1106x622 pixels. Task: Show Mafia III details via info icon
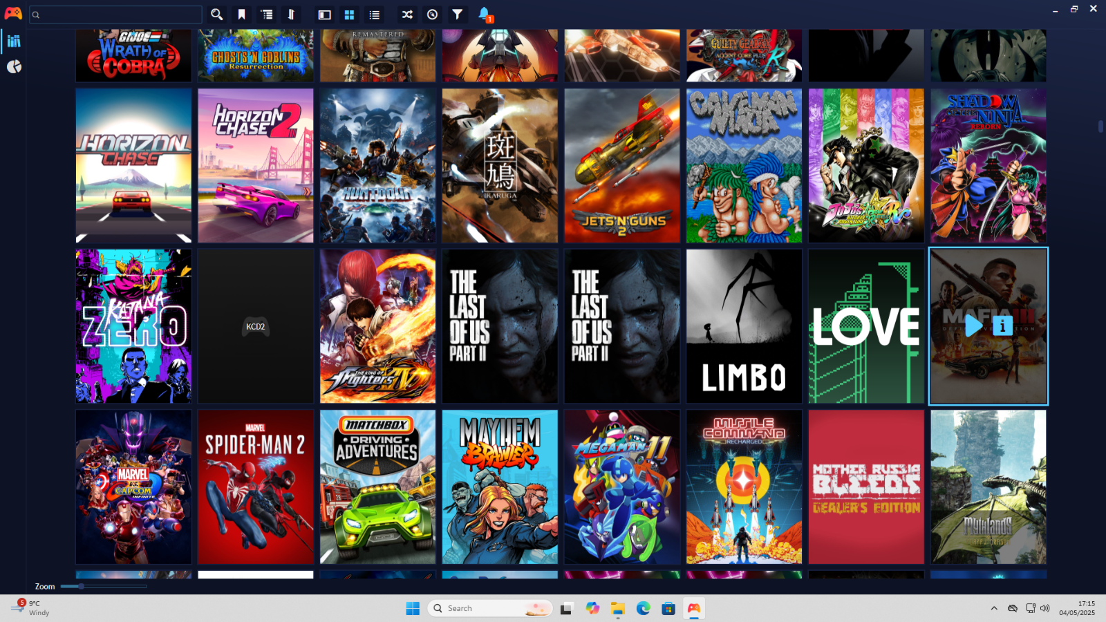click(1002, 326)
